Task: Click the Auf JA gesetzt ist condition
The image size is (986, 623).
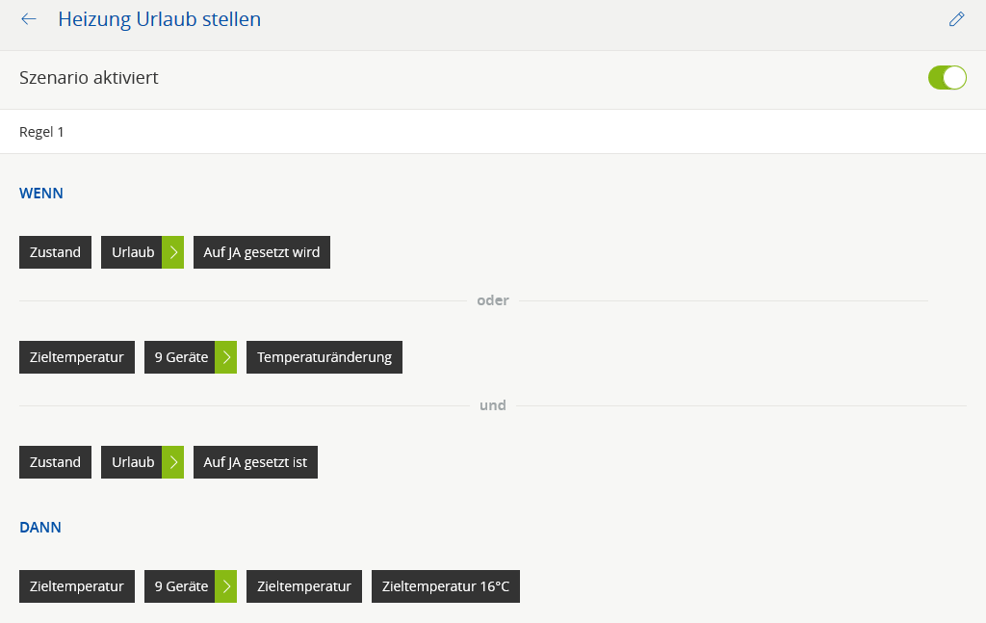Action: (255, 462)
